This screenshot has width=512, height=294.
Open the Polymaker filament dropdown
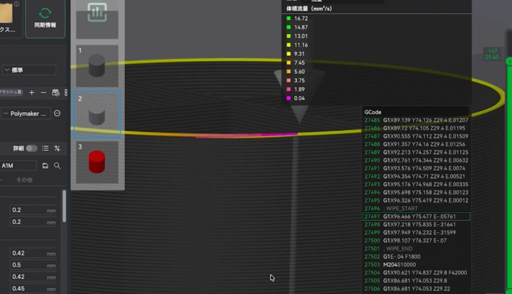click(25, 113)
